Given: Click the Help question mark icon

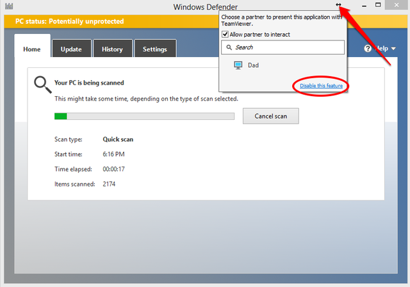Looking at the screenshot, I should [x=368, y=48].
